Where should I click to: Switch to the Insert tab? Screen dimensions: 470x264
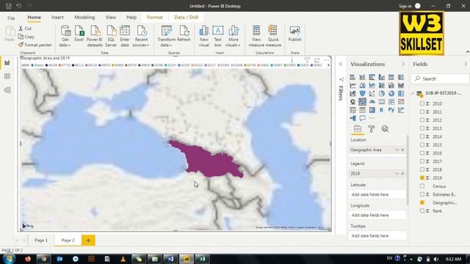pyautogui.click(x=57, y=18)
